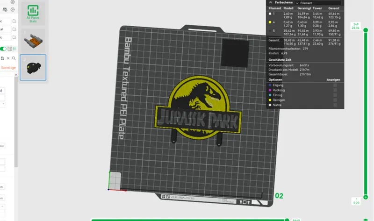Click yellow swatch of filament 4
The width and height of the screenshot is (374, 221).
coord(270,22)
